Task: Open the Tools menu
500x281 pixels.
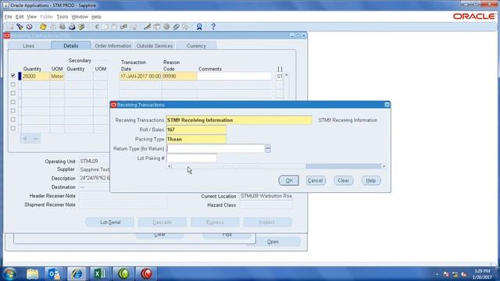Action: point(62,16)
